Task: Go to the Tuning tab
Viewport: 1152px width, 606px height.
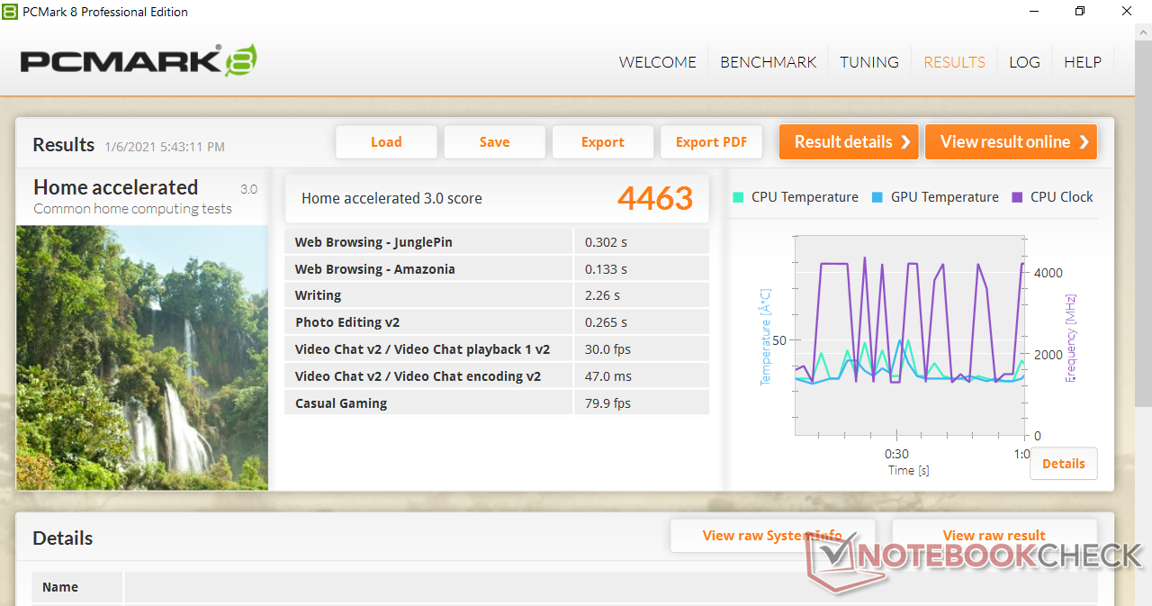Action: (x=868, y=62)
